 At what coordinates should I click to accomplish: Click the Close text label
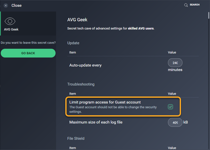tap(17, 5)
